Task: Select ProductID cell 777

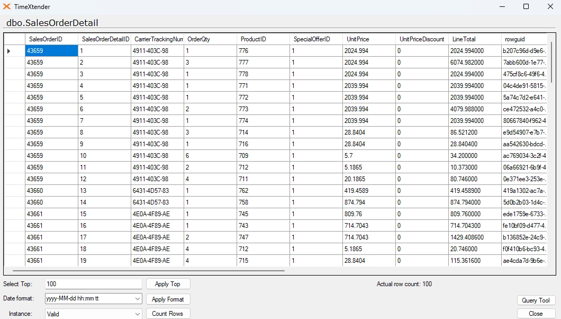Action: tap(264, 63)
